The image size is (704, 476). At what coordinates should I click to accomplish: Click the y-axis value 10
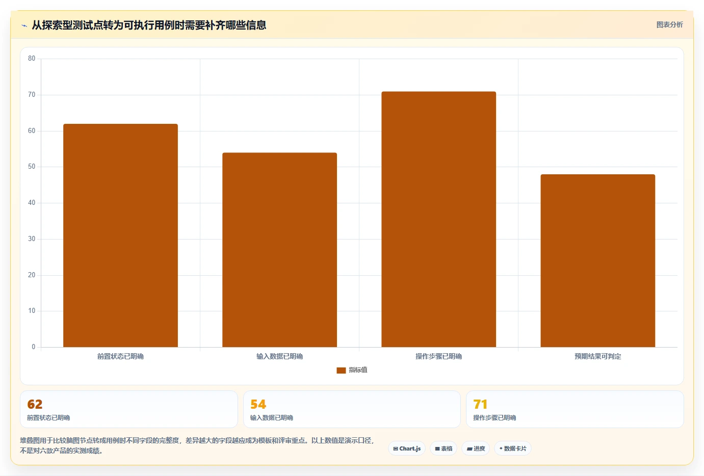pos(32,311)
